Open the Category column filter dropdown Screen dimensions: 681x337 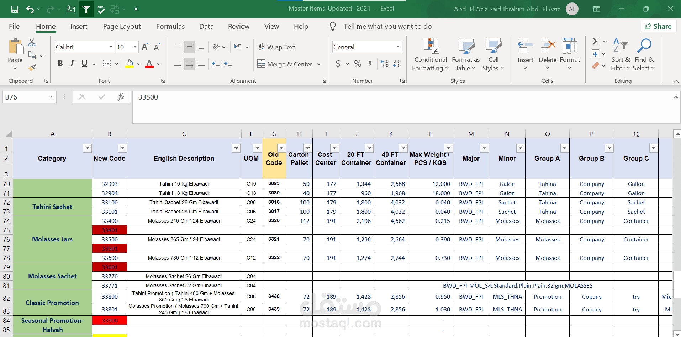pyautogui.click(x=87, y=148)
